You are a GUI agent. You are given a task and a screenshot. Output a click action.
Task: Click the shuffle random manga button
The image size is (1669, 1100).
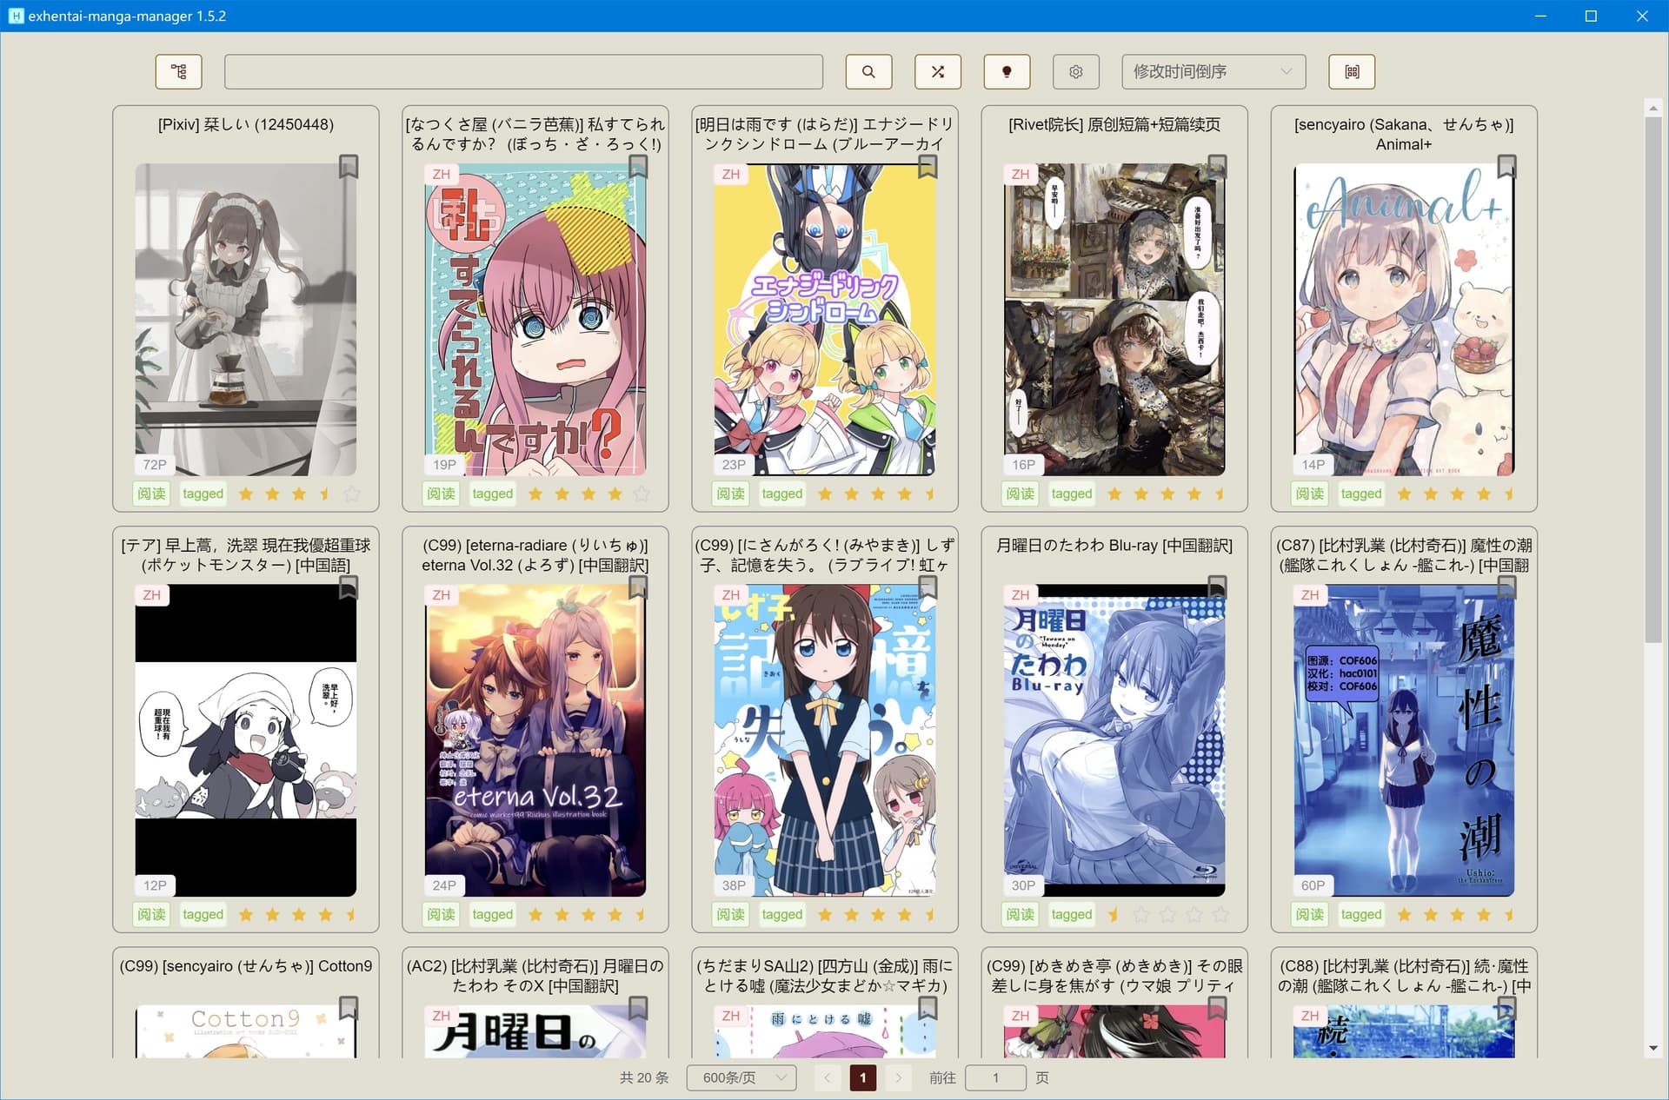tap(937, 71)
